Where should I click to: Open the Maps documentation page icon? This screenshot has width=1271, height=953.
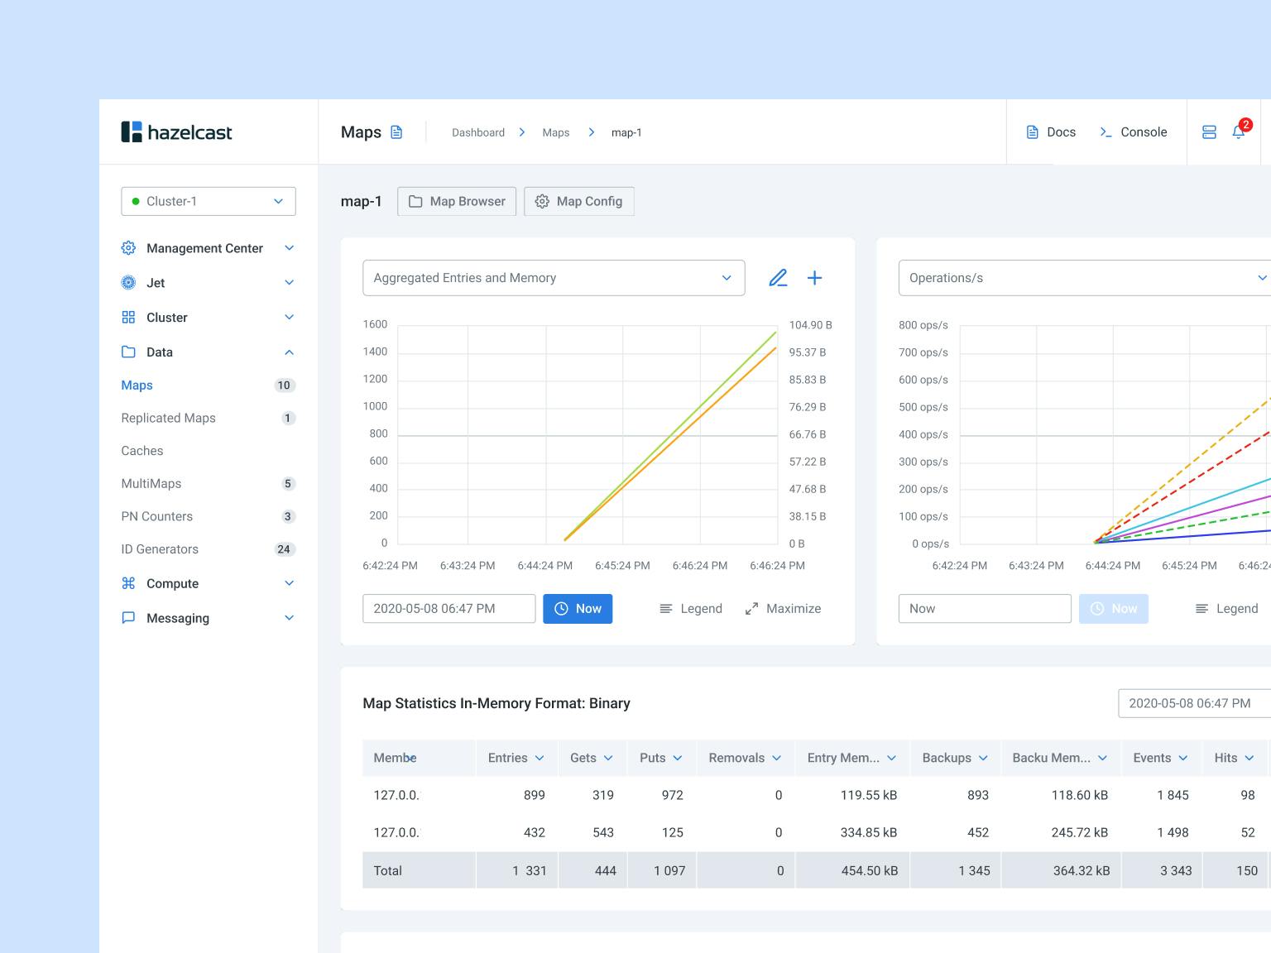coord(396,132)
